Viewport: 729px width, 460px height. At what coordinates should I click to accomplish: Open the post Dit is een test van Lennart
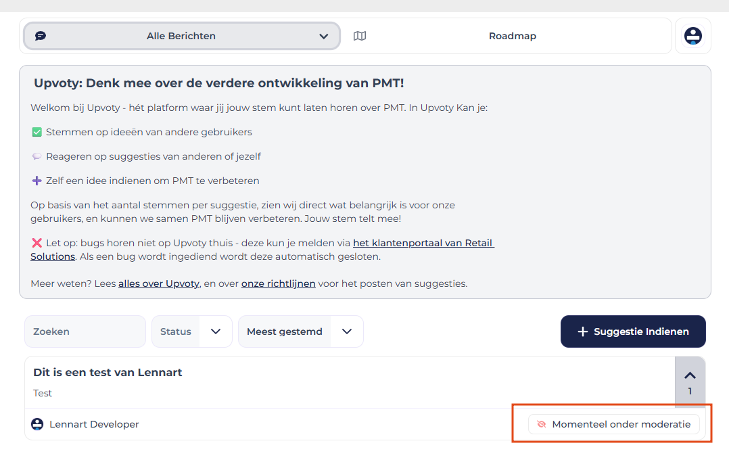pos(108,372)
